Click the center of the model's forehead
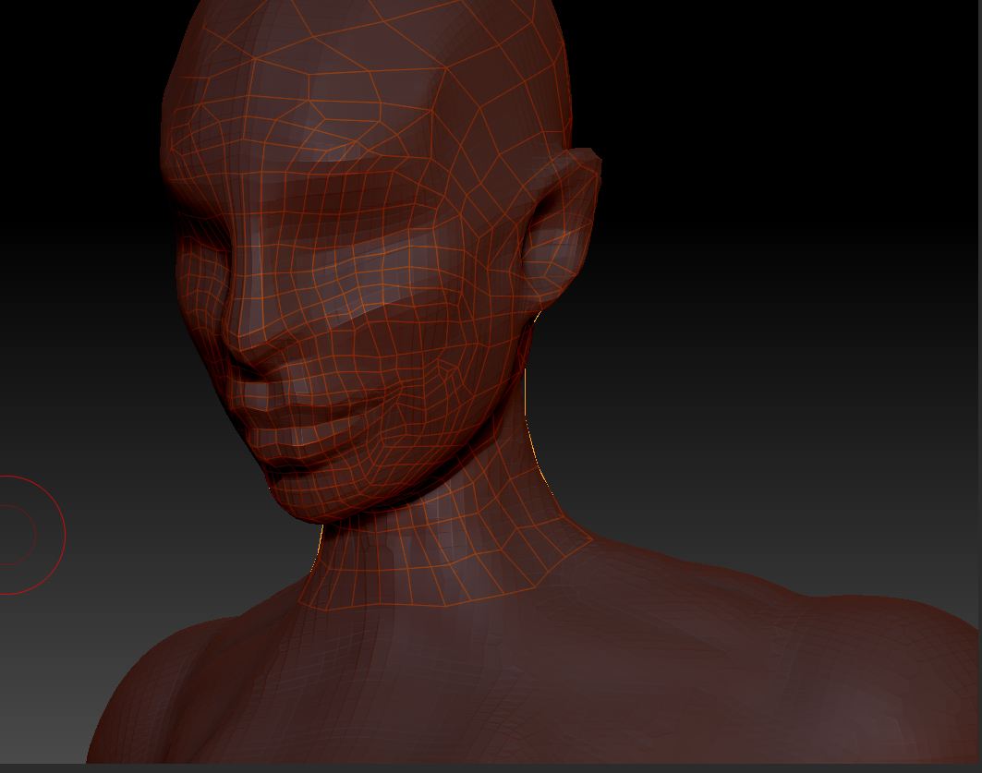 tap(296, 102)
